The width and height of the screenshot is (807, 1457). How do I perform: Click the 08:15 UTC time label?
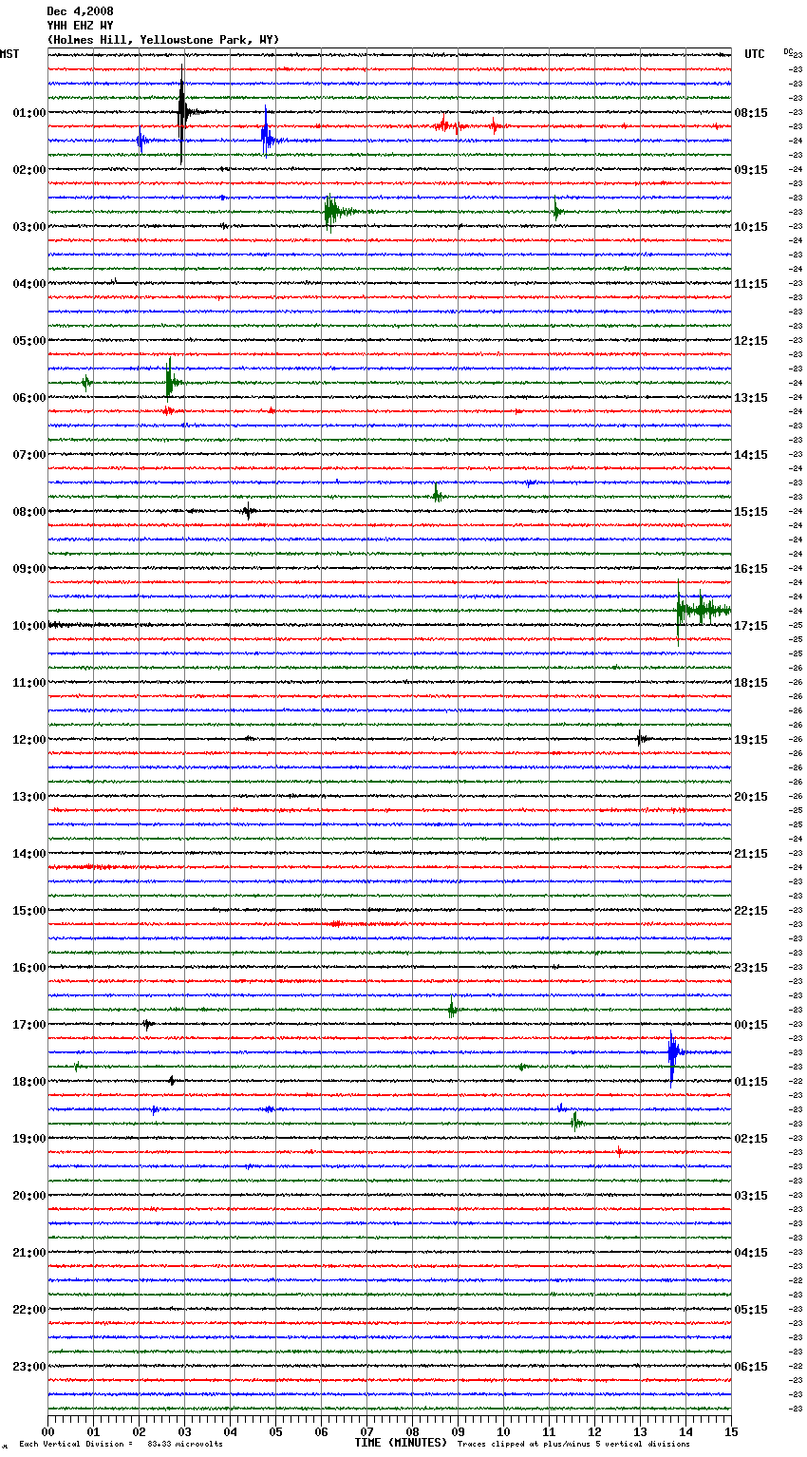(x=751, y=113)
